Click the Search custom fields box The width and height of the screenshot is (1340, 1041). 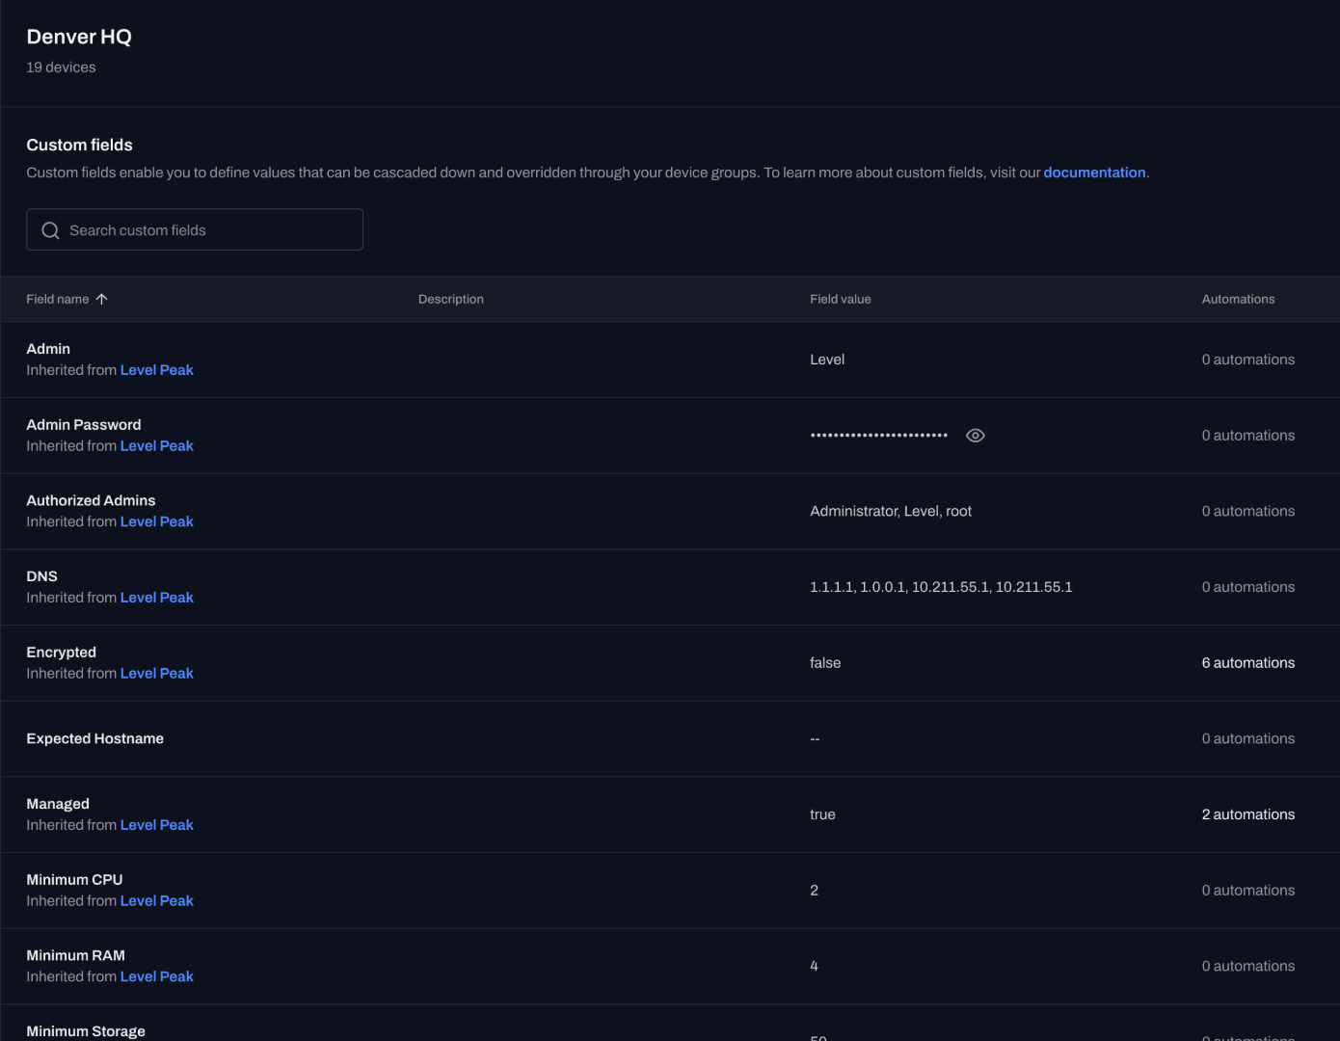point(195,230)
